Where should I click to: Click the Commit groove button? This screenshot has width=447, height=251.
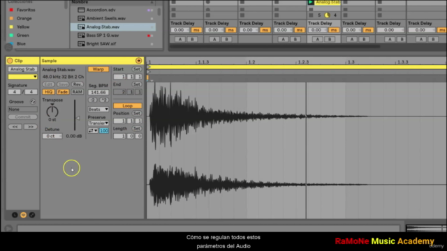[x=22, y=117]
